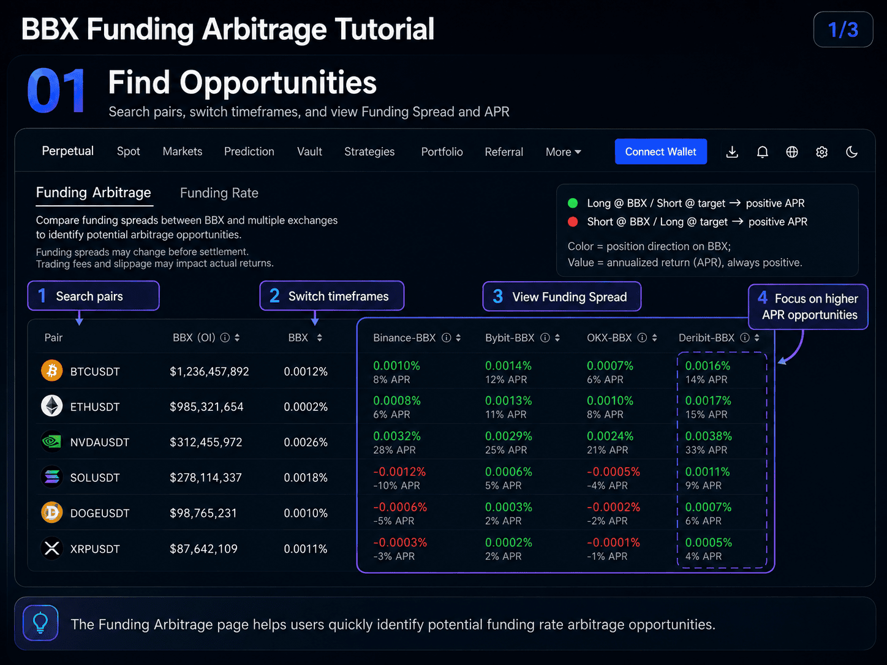Open the Markets page
This screenshot has height=665, width=887.
coord(183,151)
